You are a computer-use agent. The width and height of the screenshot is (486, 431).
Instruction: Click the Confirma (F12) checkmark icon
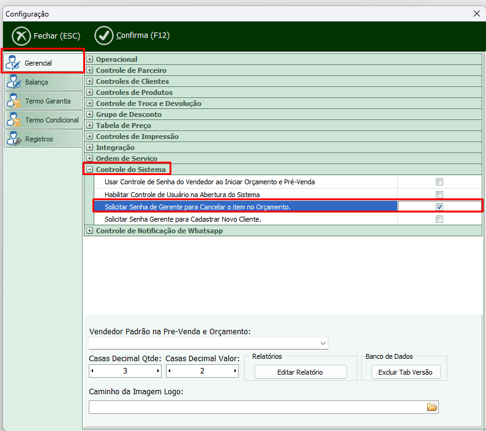coord(105,36)
